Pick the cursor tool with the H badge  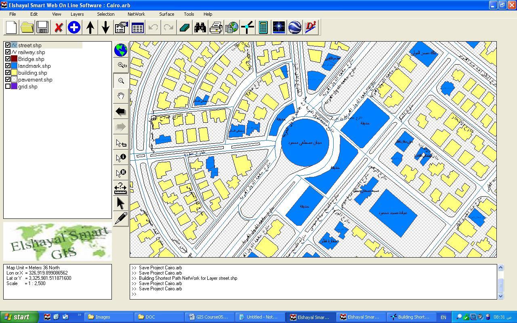coord(121,173)
